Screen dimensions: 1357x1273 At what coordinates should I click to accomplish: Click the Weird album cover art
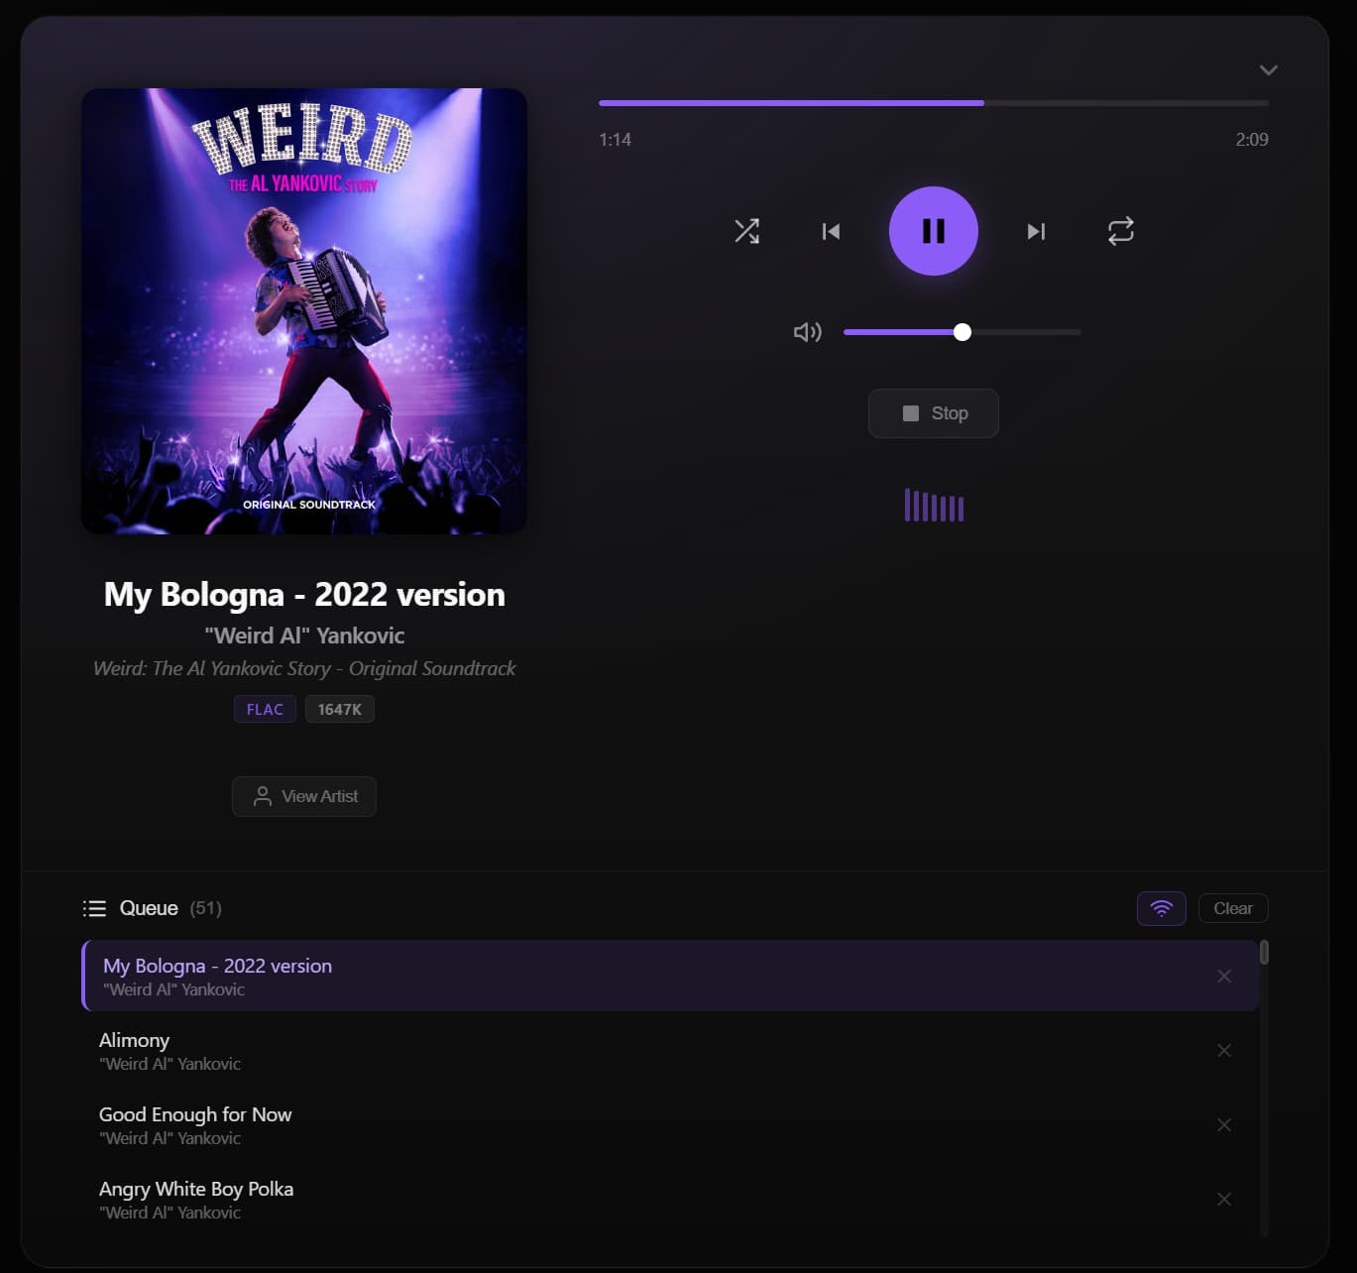304,311
